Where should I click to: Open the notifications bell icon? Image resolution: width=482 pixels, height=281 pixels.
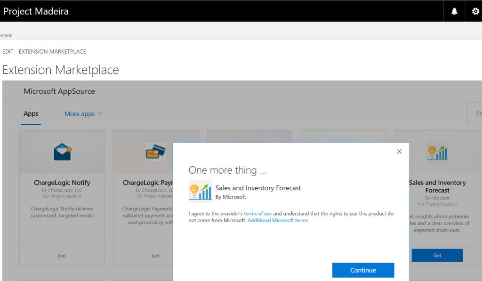[454, 11]
